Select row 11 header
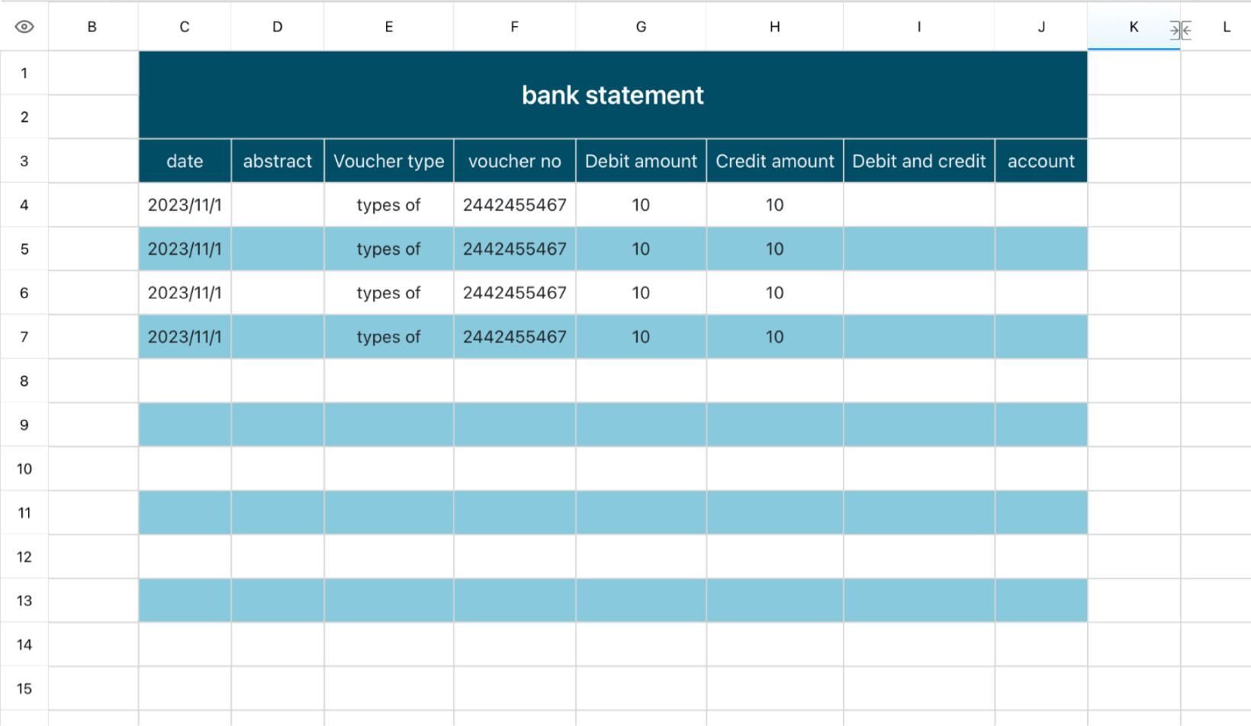The image size is (1251, 726). pyautogui.click(x=24, y=512)
